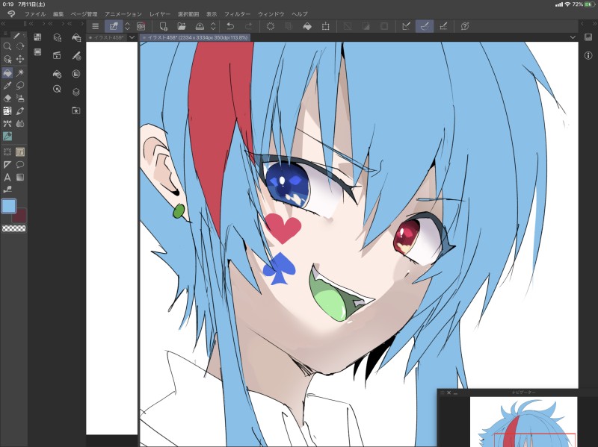Select the Operation object tool

(x=7, y=60)
